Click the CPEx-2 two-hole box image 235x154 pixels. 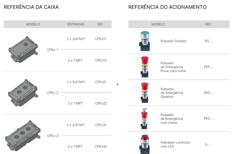click(x=23, y=93)
